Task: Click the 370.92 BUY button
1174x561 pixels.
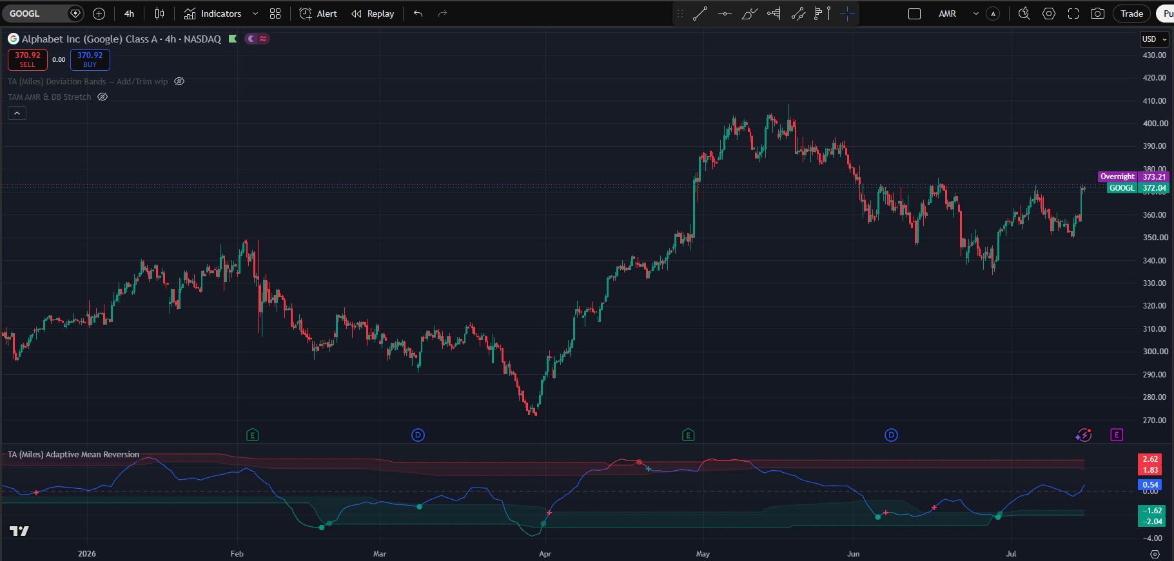Action: (x=90, y=60)
